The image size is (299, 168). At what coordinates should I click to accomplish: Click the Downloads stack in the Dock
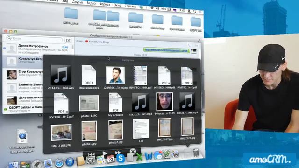pos(188,153)
